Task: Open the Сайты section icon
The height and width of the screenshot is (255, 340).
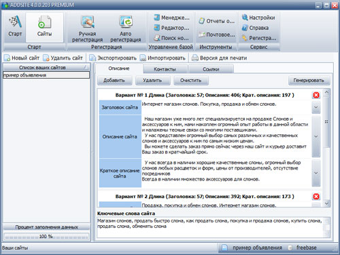Action: (44, 22)
